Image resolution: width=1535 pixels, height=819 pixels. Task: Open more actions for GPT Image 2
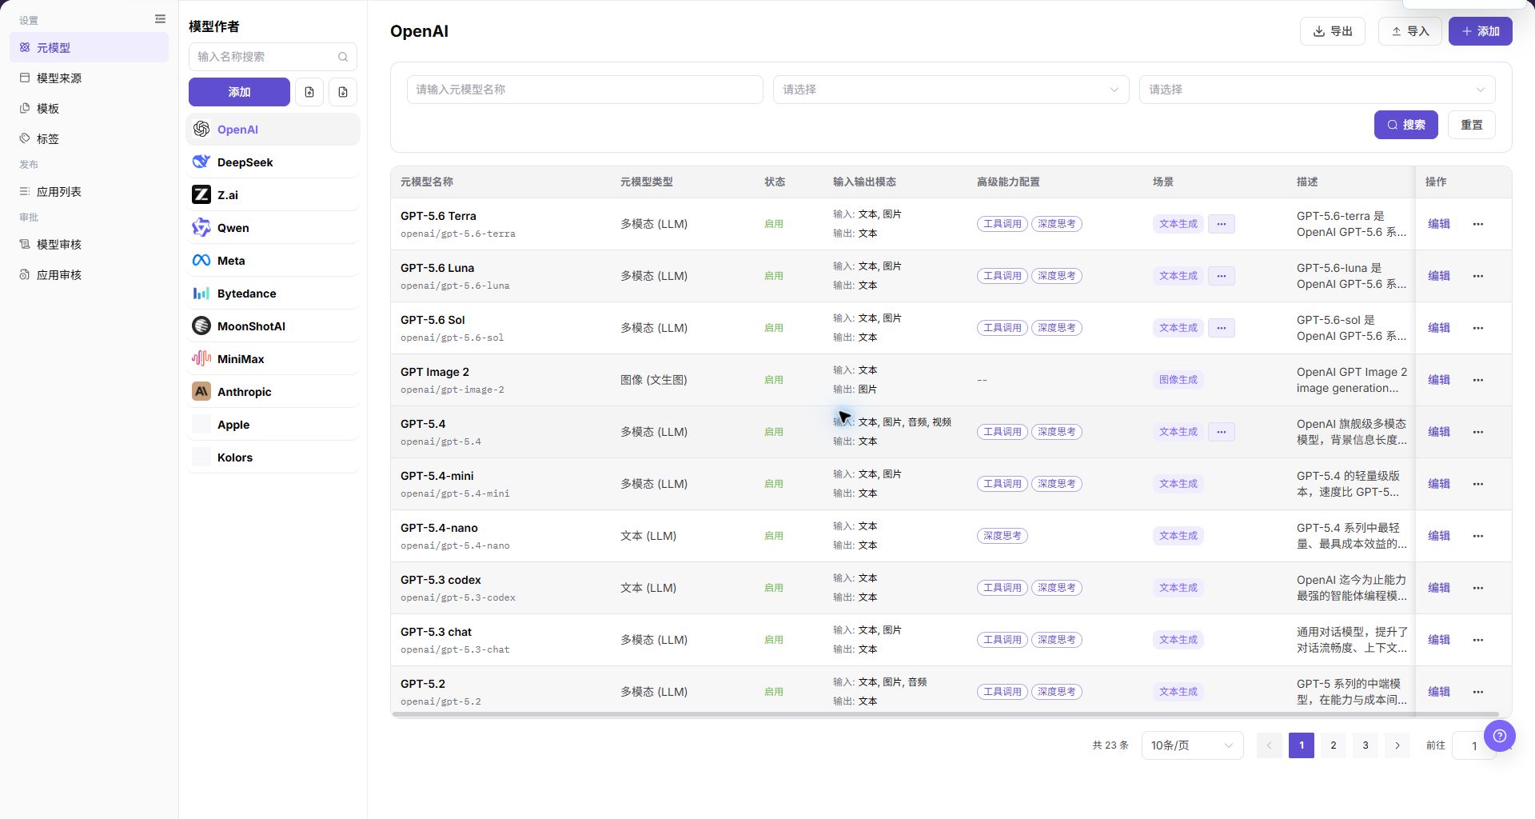click(x=1478, y=380)
